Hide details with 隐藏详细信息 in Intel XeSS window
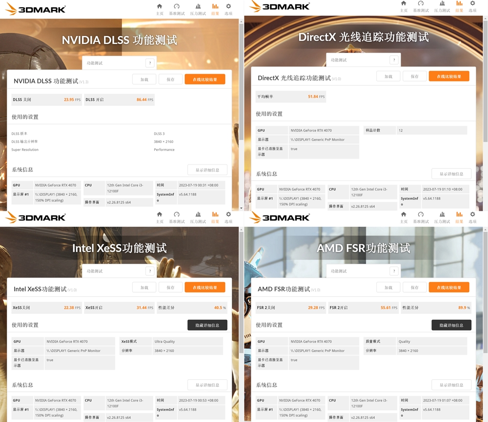The width and height of the screenshot is (488, 422). (207, 325)
